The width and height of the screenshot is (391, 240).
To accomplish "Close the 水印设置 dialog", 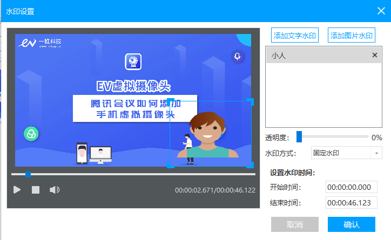I will [381, 11].
